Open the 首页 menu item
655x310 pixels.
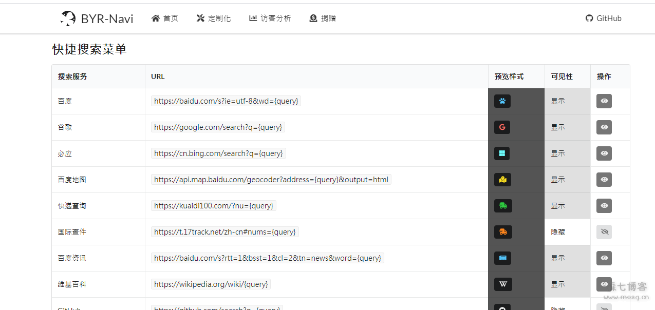point(164,18)
